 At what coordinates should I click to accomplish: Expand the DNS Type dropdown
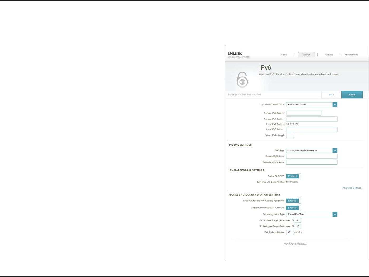312,150
